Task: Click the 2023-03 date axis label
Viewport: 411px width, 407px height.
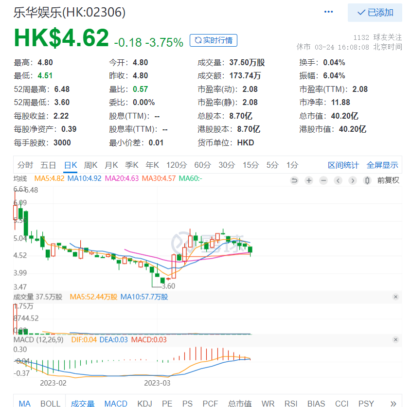Action: point(157,383)
